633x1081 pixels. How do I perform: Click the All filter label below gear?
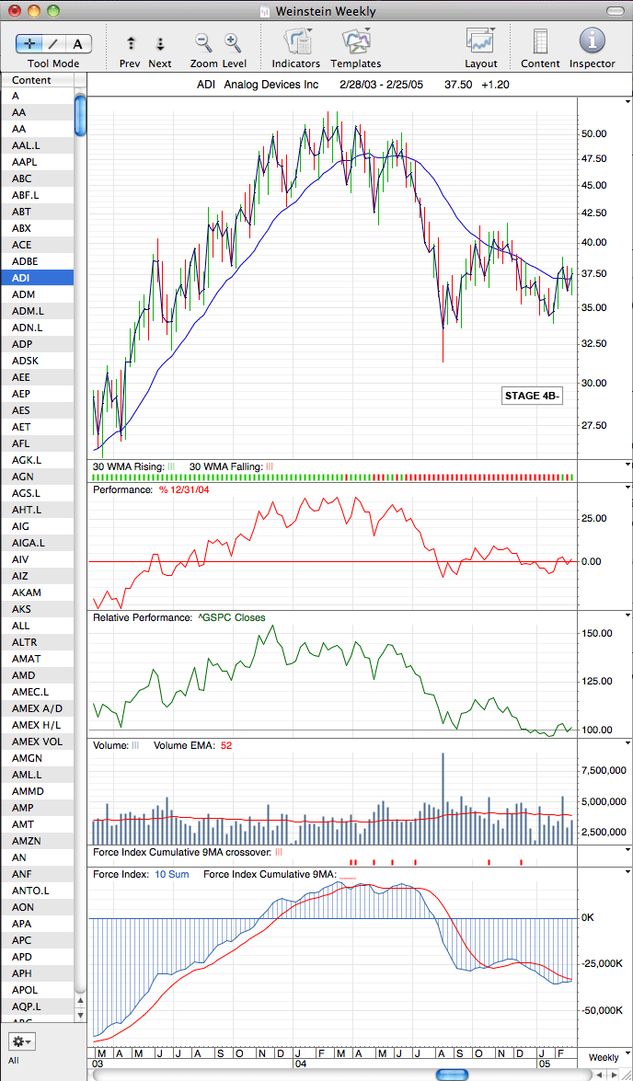click(13, 1061)
